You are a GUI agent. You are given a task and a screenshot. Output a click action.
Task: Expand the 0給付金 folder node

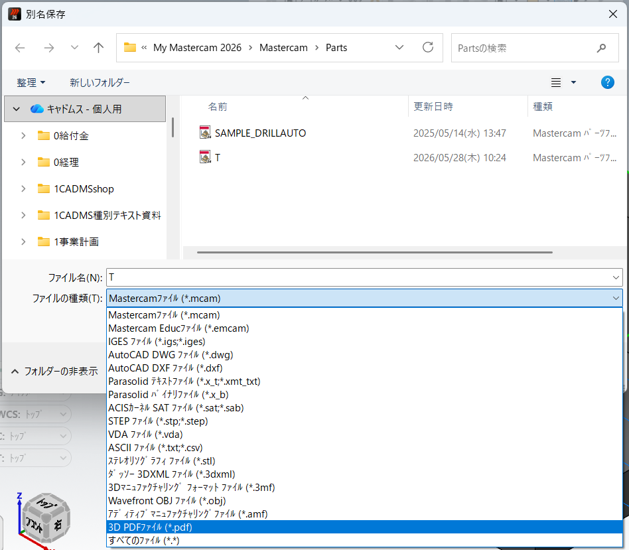click(23, 135)
